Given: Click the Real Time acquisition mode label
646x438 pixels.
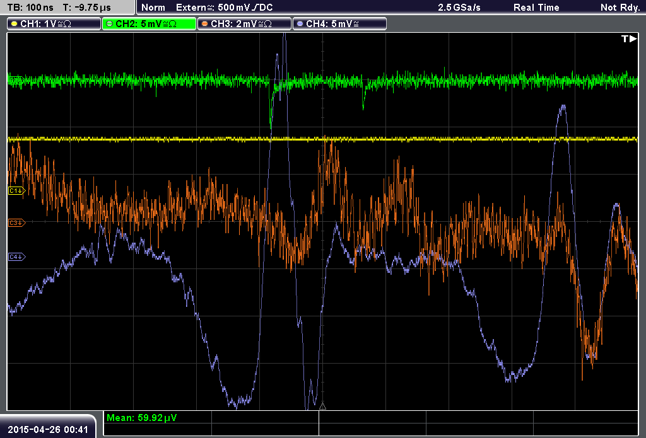Looking at the screenshot, I should [x=536, y=8].
